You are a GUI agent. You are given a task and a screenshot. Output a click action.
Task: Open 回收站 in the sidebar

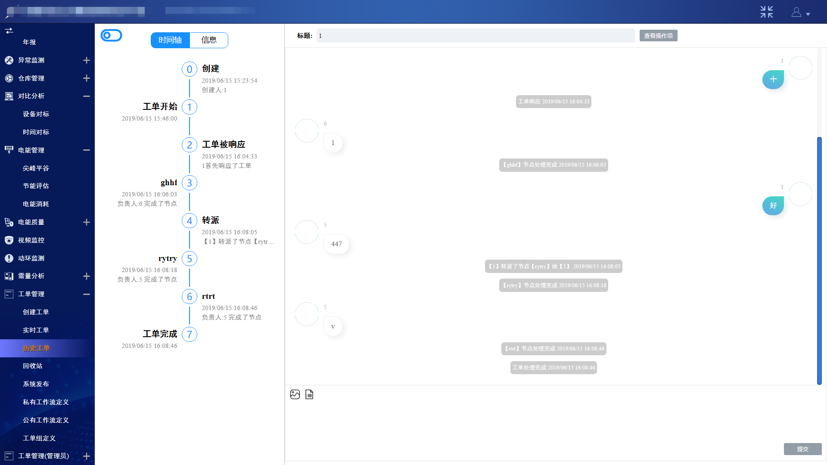(33, 366)
